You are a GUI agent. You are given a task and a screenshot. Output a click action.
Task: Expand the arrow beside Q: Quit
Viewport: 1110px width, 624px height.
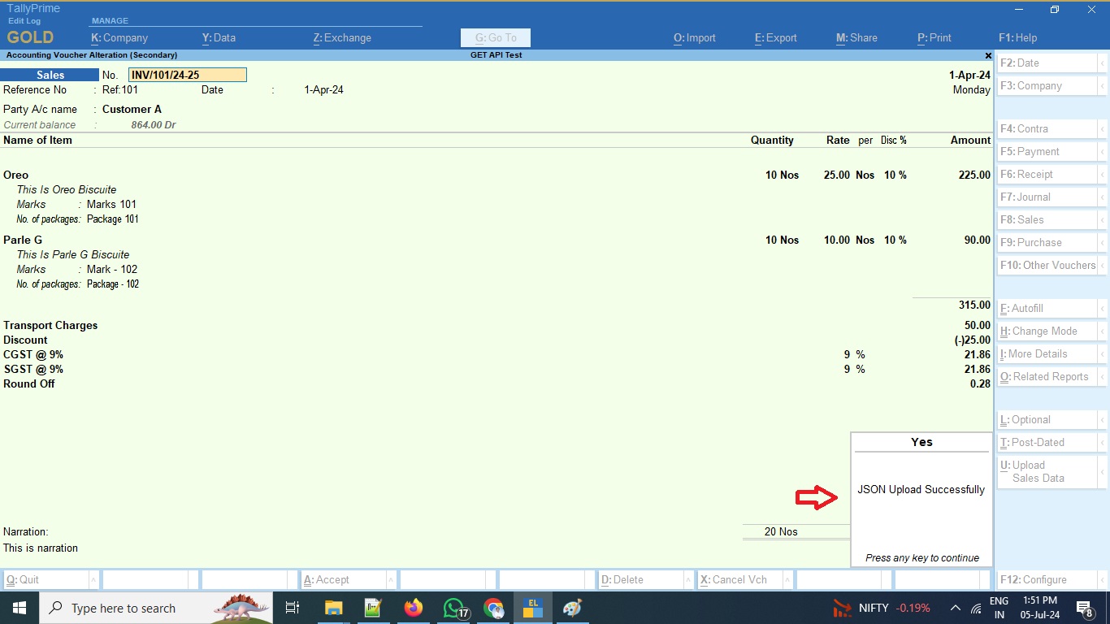(93, 580)
